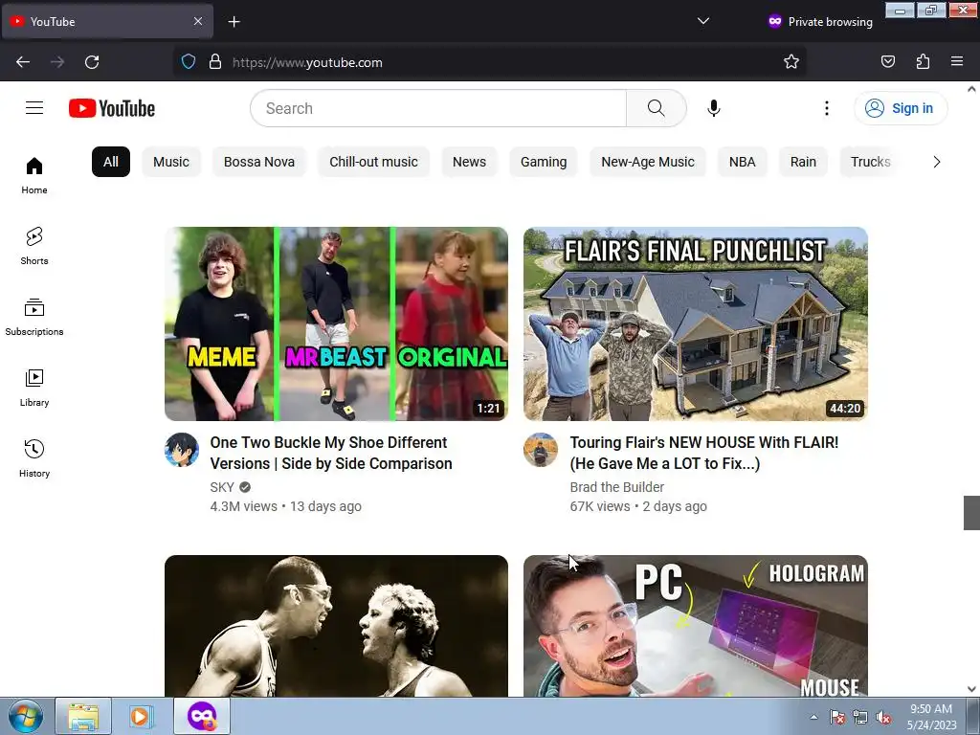980x735 pixels.
Task: Open media player from taskbar
Action: click(x=142, y=716)
